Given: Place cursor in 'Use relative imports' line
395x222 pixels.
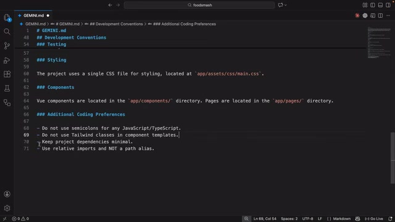Looking at the screenshot, I should [98, 149].
